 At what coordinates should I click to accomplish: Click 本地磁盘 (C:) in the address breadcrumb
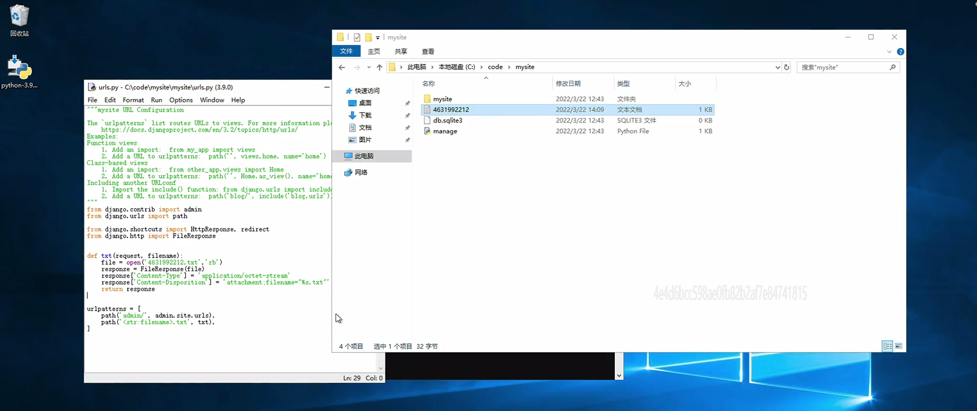(457, 67)
